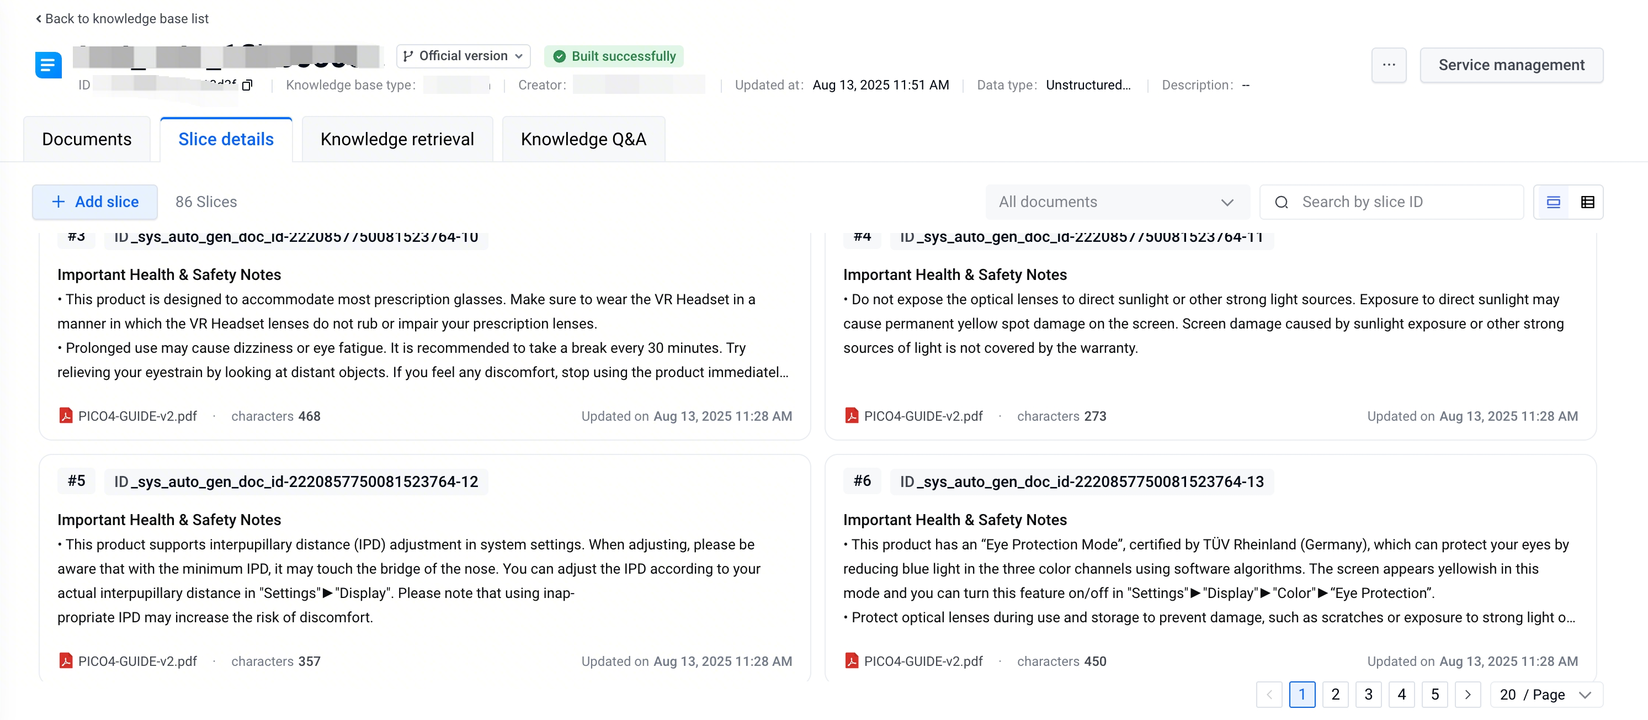Click the search magnifier icon
Screen dimensions: 1648x720
point(1282,202)
